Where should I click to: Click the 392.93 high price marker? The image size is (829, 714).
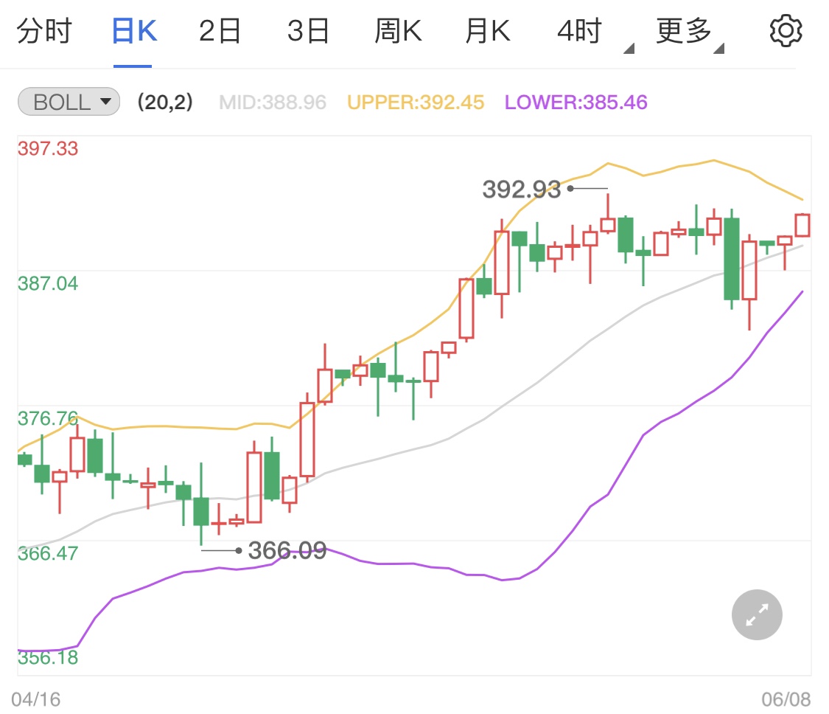click(521, 190)
